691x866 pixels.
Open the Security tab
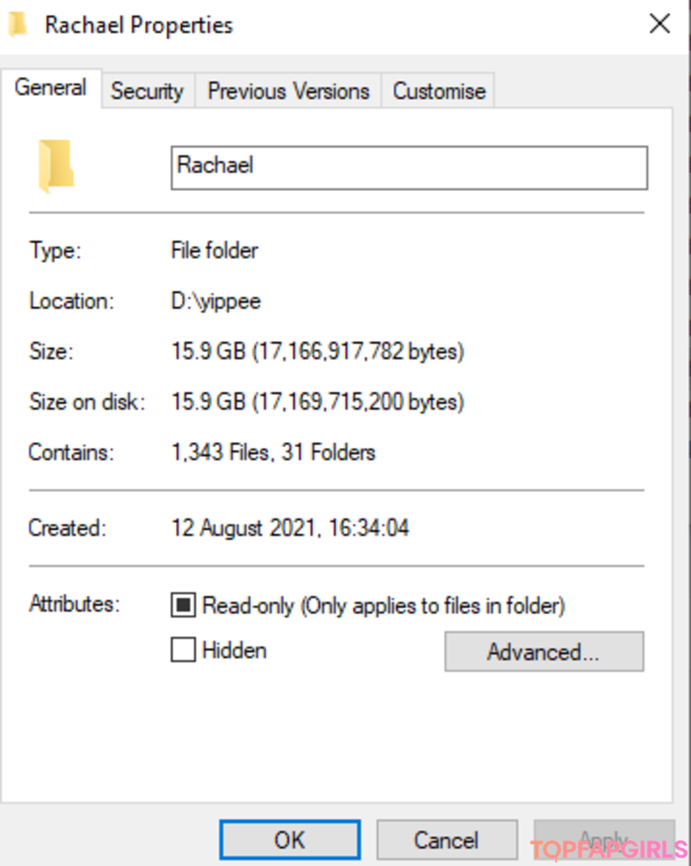[x=147, y=91]
